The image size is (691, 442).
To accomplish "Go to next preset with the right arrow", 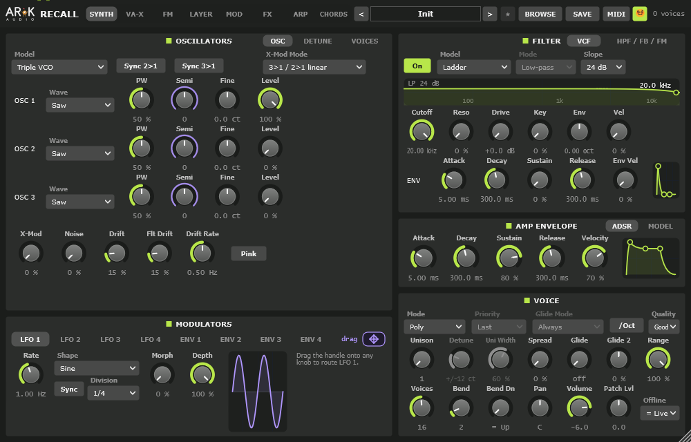I will coord(490,14).
